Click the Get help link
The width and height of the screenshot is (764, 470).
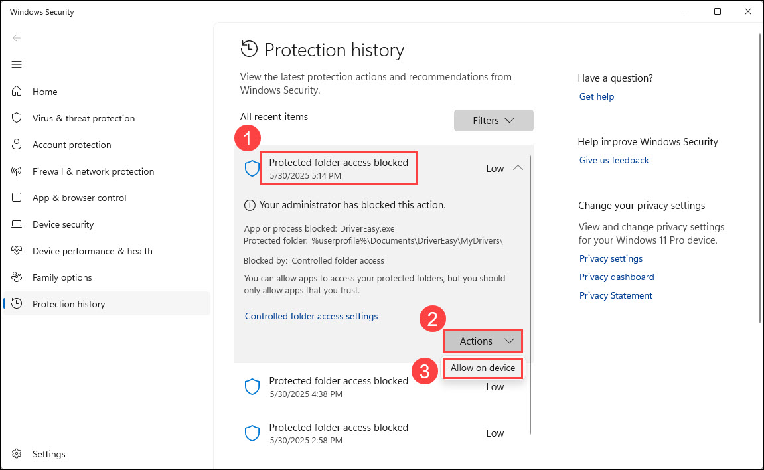click(596, 97)
